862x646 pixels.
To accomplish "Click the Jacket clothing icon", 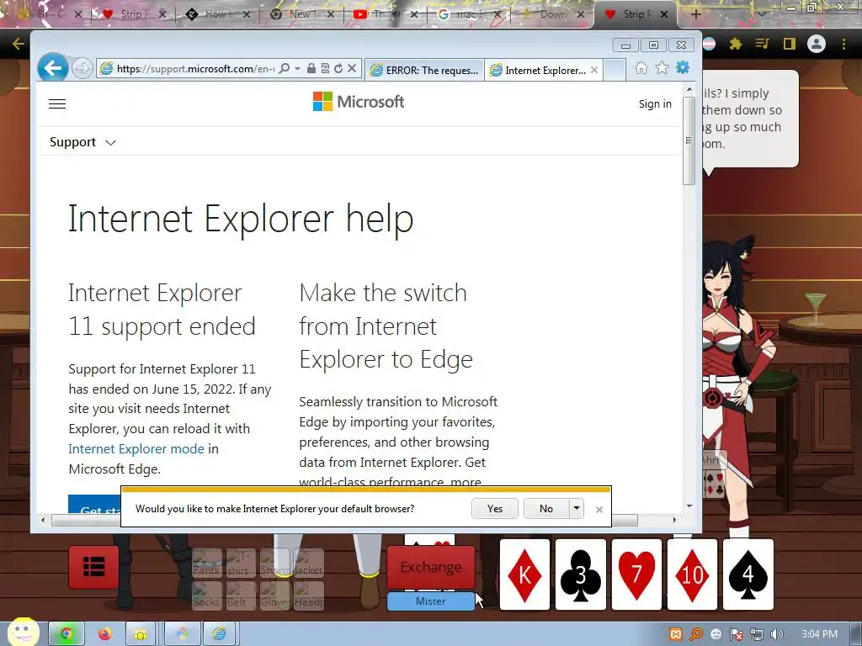I will 308,564.
